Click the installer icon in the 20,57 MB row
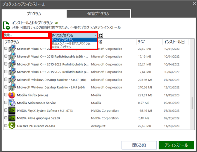This screenshot has width=197, height=152. 12,49
